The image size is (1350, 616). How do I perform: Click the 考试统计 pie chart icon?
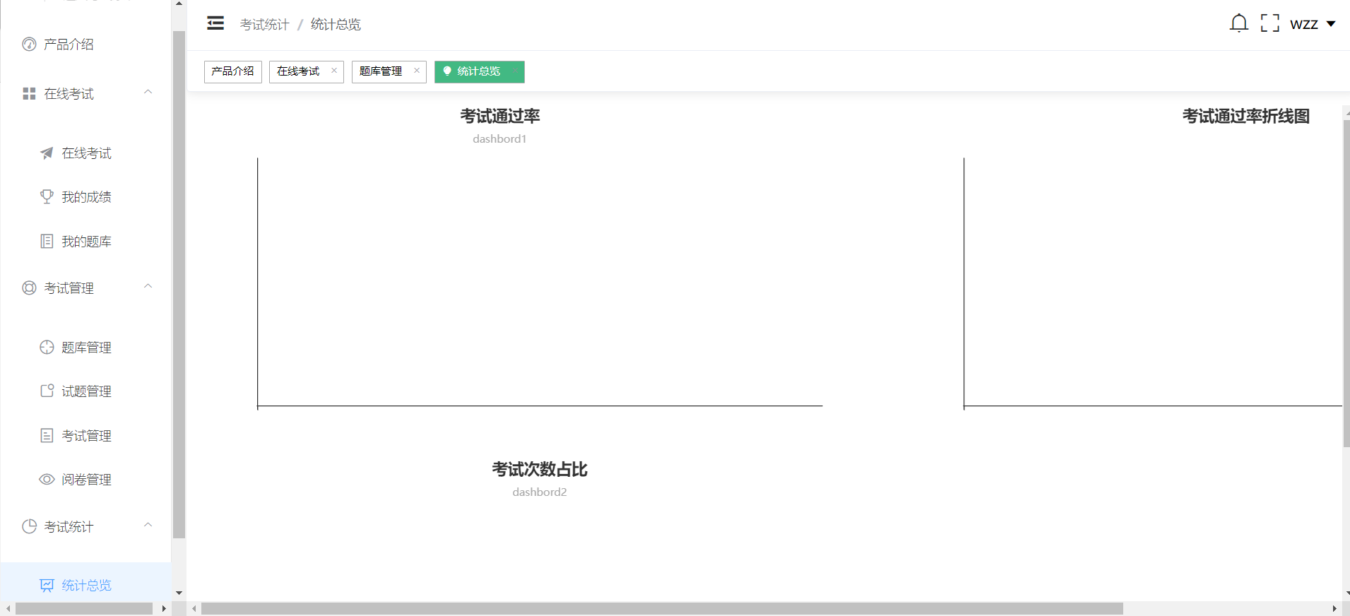pos(29,527)
